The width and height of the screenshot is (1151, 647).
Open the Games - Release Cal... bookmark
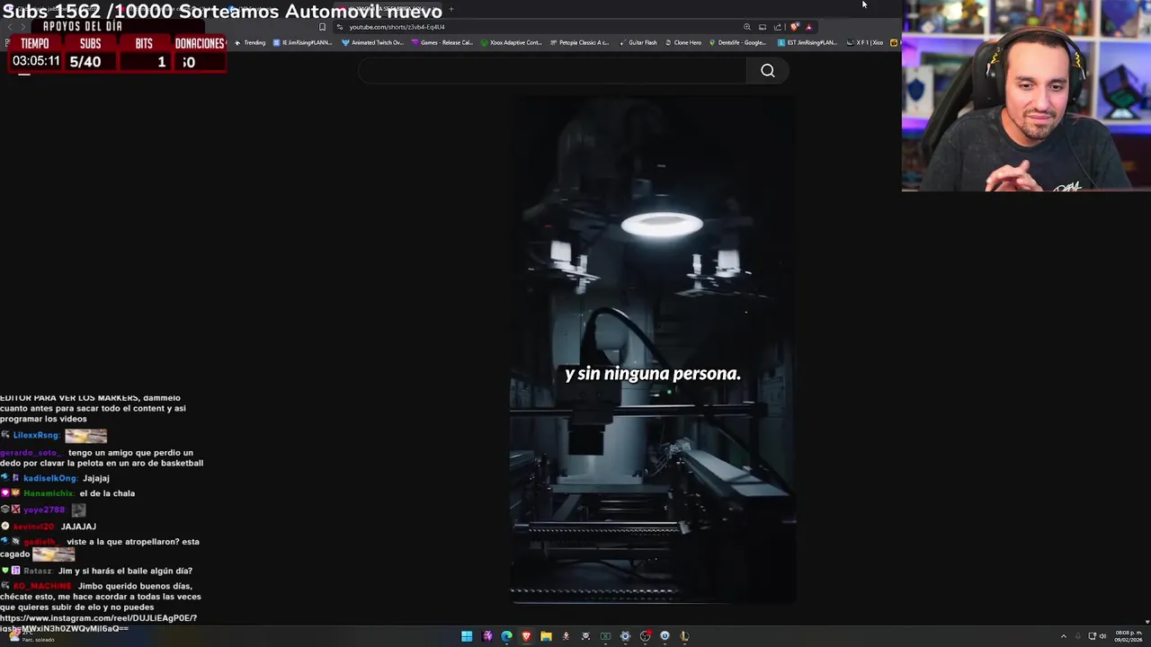[441, 42]
